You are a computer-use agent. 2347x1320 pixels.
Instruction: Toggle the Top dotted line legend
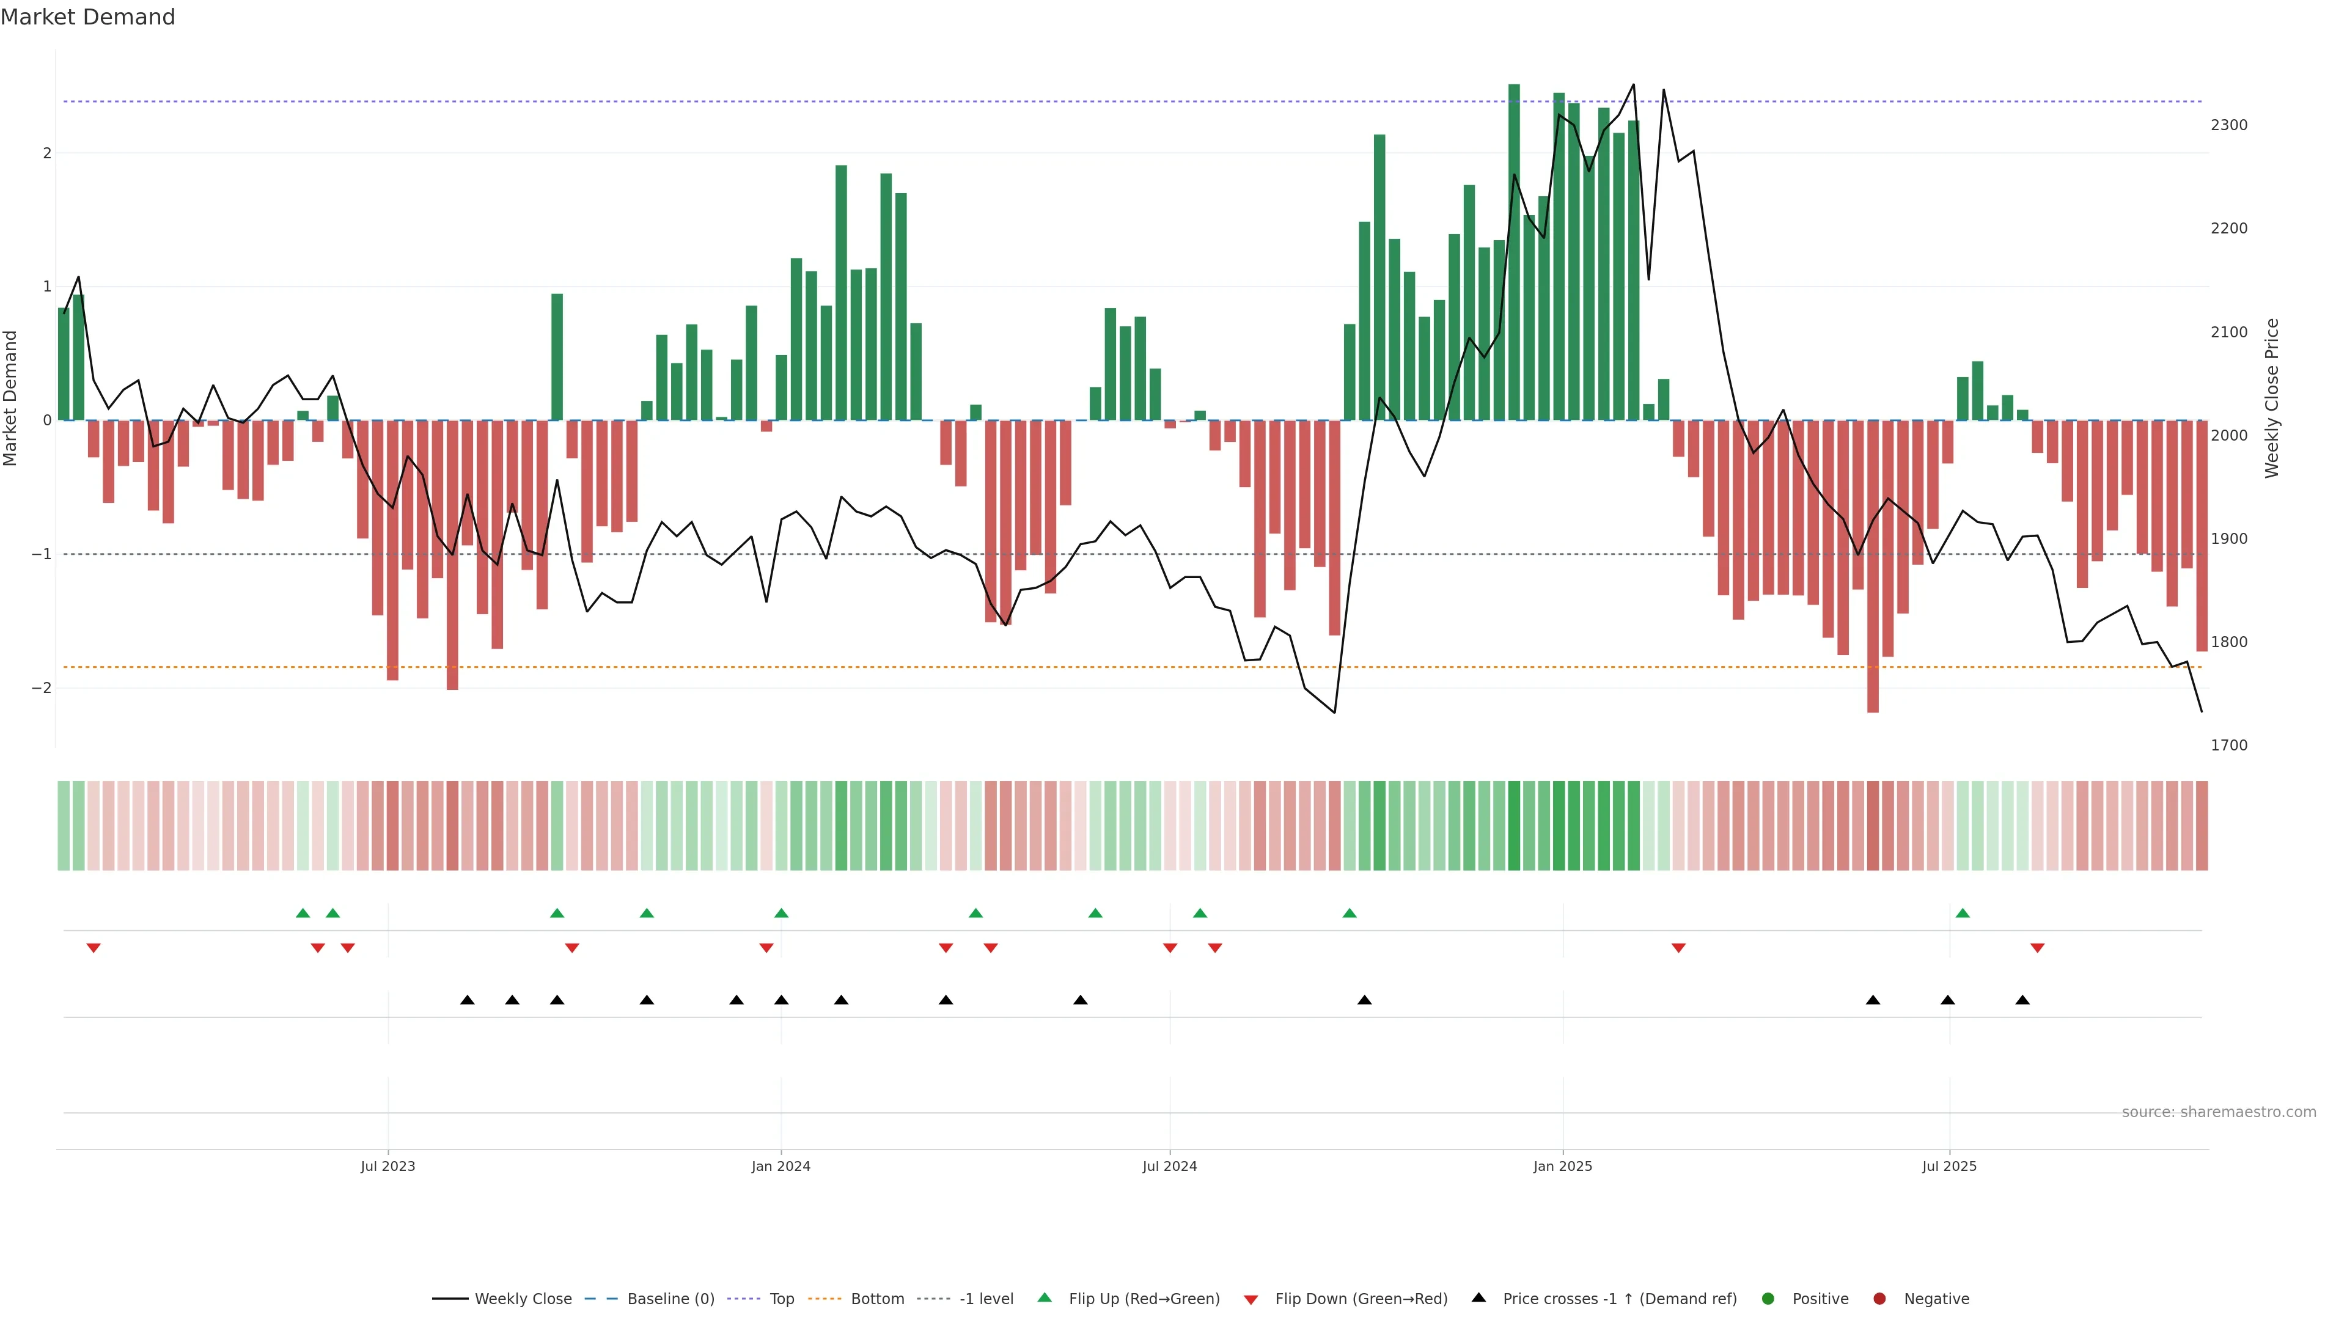tap(781, 1298)
